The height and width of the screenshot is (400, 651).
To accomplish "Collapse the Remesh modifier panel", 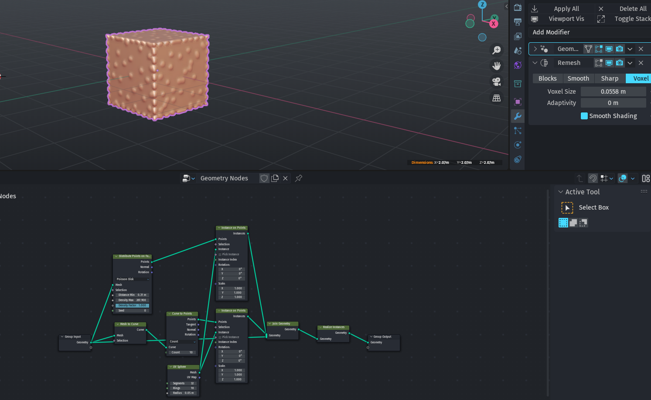I will [x=535, y=63].
